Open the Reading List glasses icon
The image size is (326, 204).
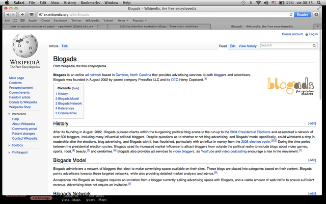[7, 20]
